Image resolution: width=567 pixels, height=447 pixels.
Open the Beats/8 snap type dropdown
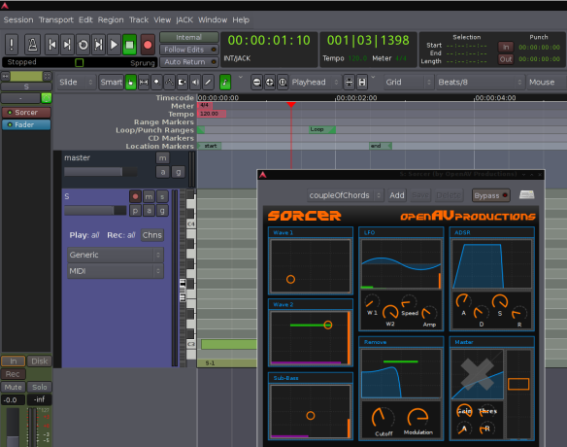pos(480,83)
